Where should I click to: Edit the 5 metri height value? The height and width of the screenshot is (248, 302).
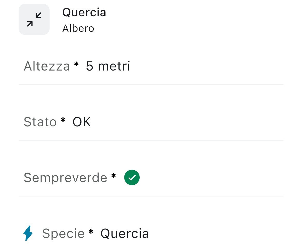pyautogui.click(x=108, y=66)
